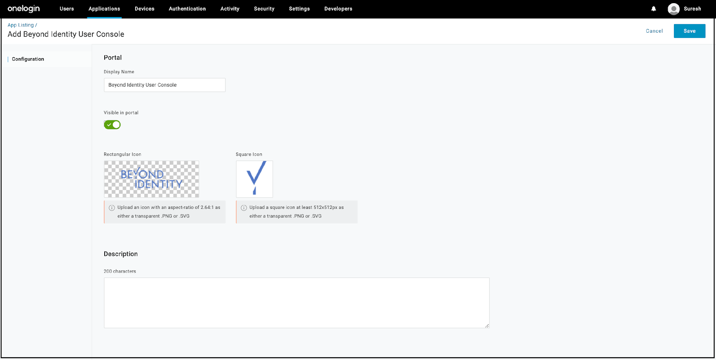Click the 'Square Icon' label
716x360 pixels.
click(249, 154)
